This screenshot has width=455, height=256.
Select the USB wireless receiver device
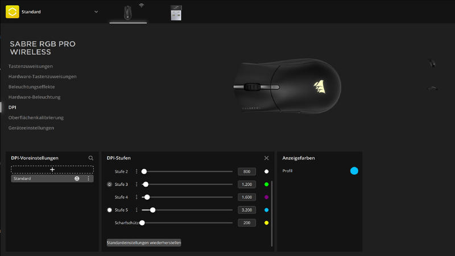point(176,13)
